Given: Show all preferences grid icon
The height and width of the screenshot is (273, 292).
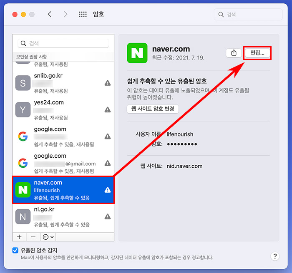Looking at the screenshot, I should tap(83, 14).
